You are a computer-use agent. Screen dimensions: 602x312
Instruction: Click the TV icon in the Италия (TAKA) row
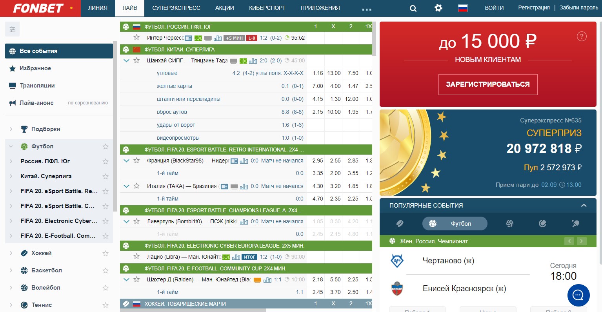pos(234,186)
